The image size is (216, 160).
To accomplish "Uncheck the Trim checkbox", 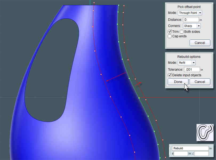I will (170, 32).
